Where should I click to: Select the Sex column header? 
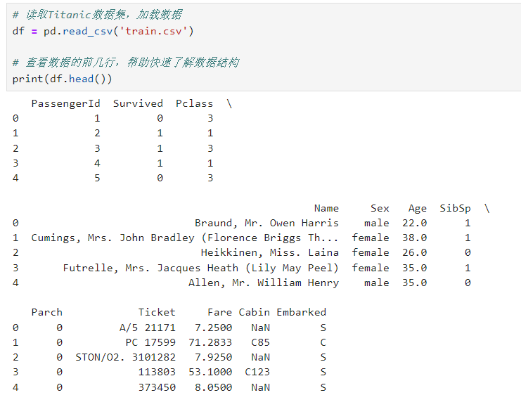click(x=380, y=208)
